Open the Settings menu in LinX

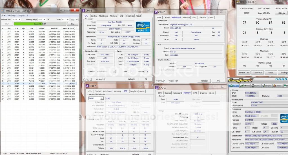pyautogui.click(x=12, y=15)
